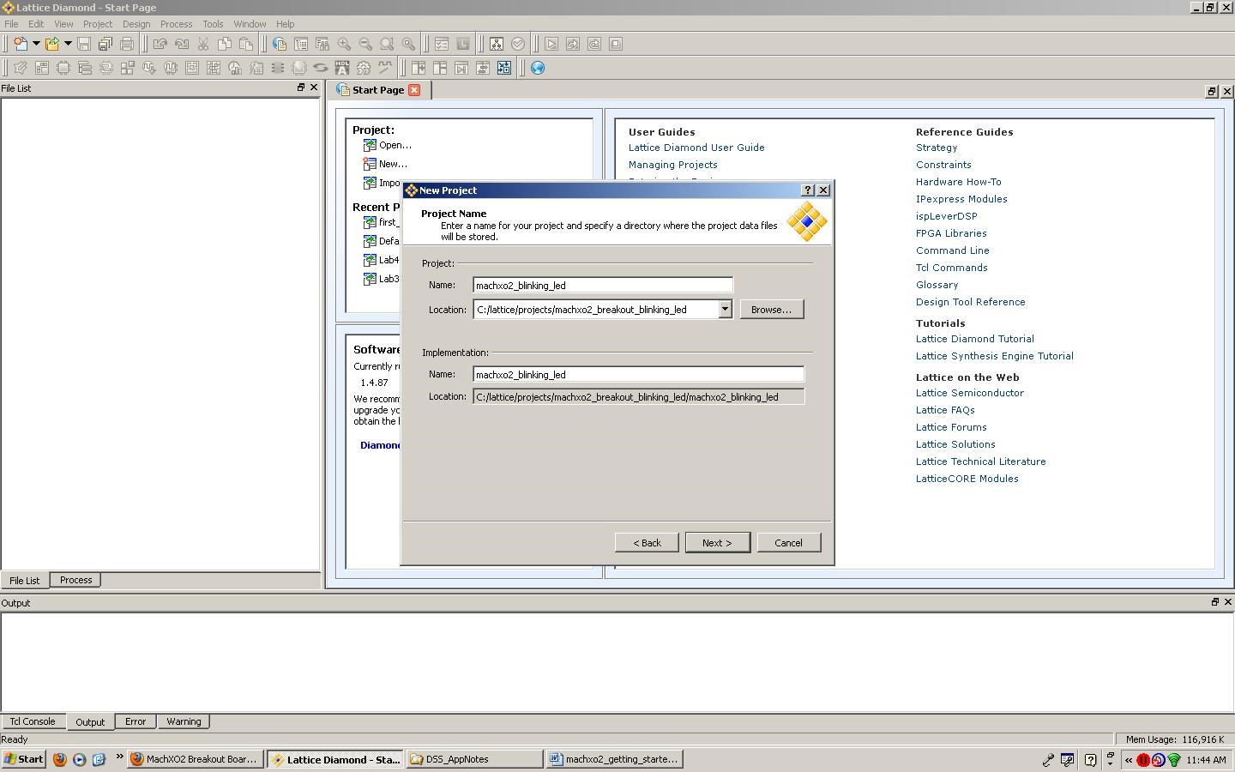The height and width of the screenshot is (772, 1235).
Task: Click the hierarchy view toolbar icon
Action: click(x=496, y=44)
